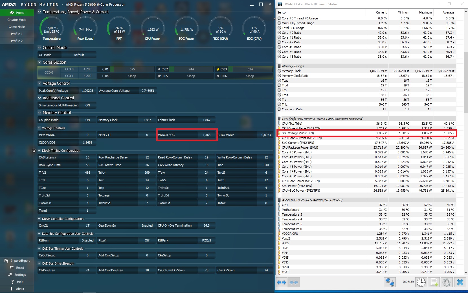Click the dot icon beside C 06
Image resolution: width=468 pixels, height=293 pixels.
point(218,76)
